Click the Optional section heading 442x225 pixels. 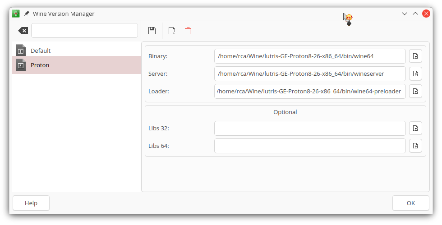[285, 112]
